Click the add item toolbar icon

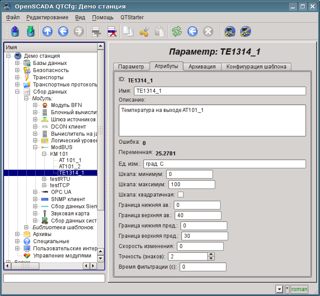click(95, 31)
